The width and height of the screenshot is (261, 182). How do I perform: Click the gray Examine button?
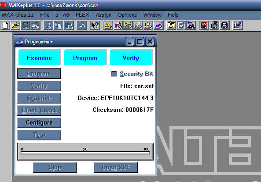coord(39,98)
